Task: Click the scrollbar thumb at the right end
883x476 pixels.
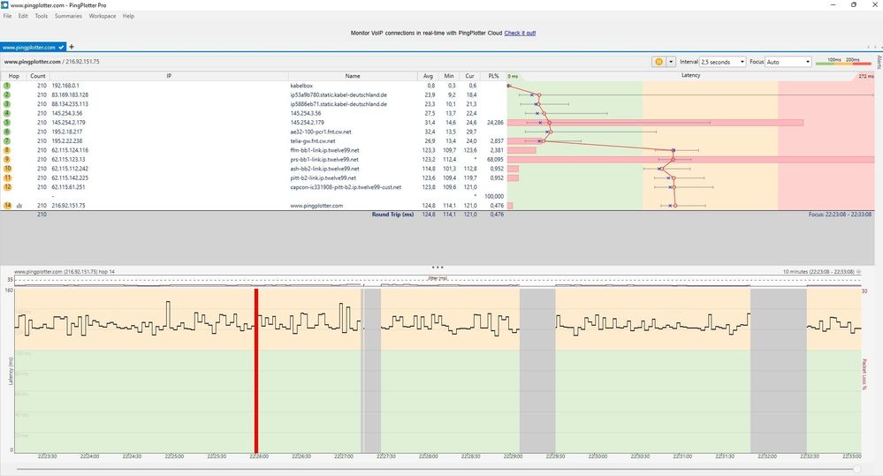Action: [x=856, y=469]
